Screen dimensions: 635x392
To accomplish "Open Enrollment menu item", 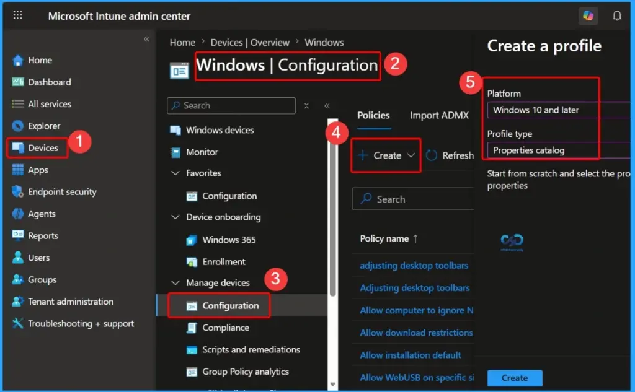I will click(x=216, y=262).
